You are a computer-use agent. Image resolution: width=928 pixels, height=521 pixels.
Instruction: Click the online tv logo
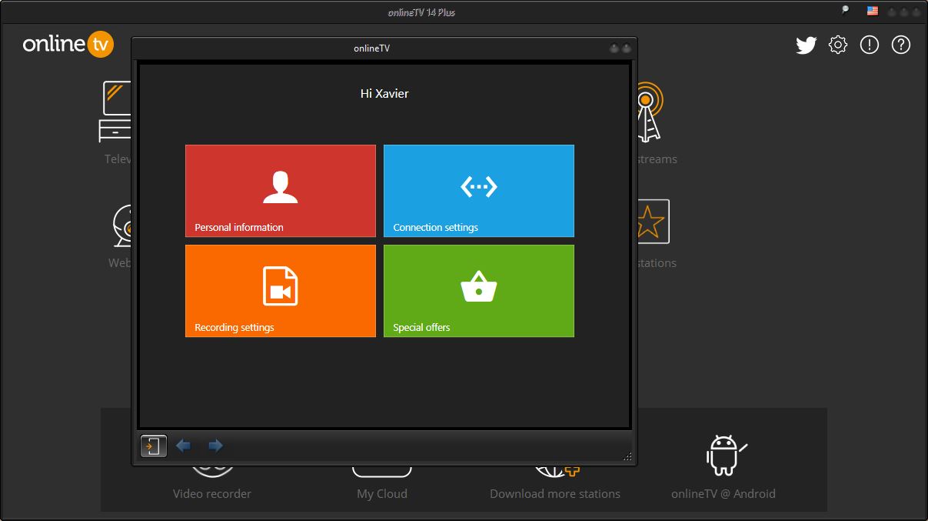pos(68,44)
